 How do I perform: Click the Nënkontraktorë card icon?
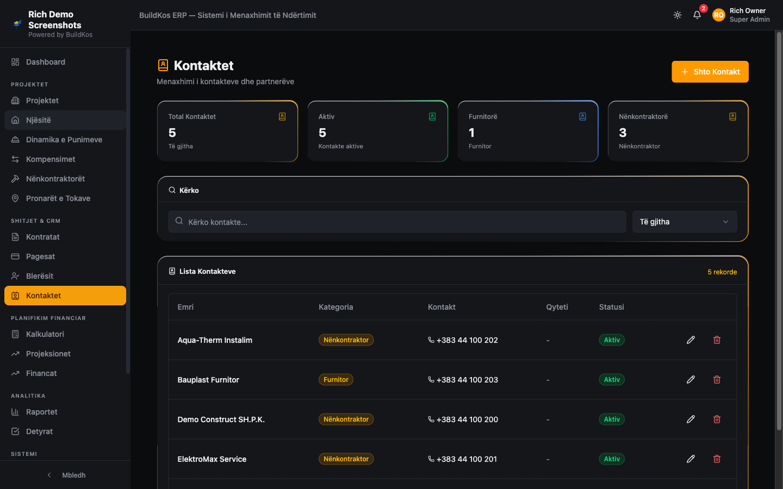[732, 116]
